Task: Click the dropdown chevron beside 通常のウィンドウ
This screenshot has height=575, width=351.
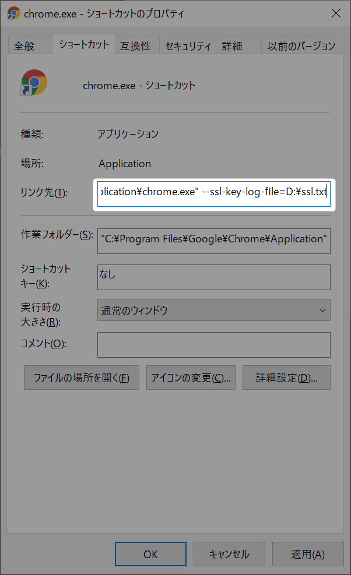Action: 322,311
